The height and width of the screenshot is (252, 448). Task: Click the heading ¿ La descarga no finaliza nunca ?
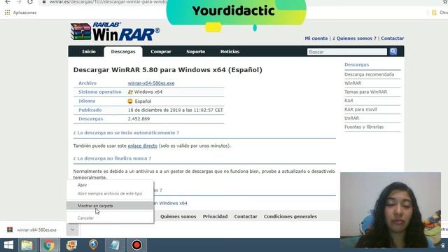[112, 158]
